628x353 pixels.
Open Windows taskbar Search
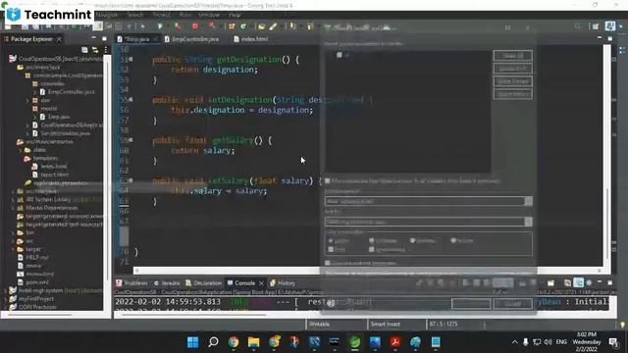(x=213, y=342)
